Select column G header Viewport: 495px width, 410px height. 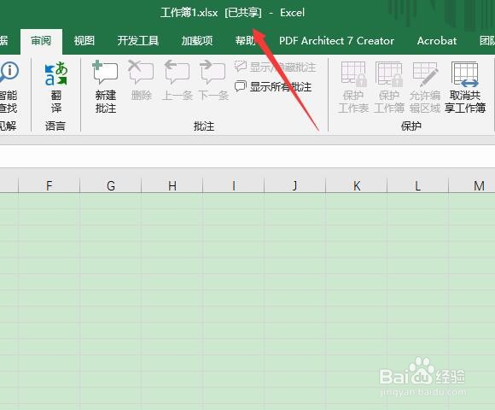(111, 185)
